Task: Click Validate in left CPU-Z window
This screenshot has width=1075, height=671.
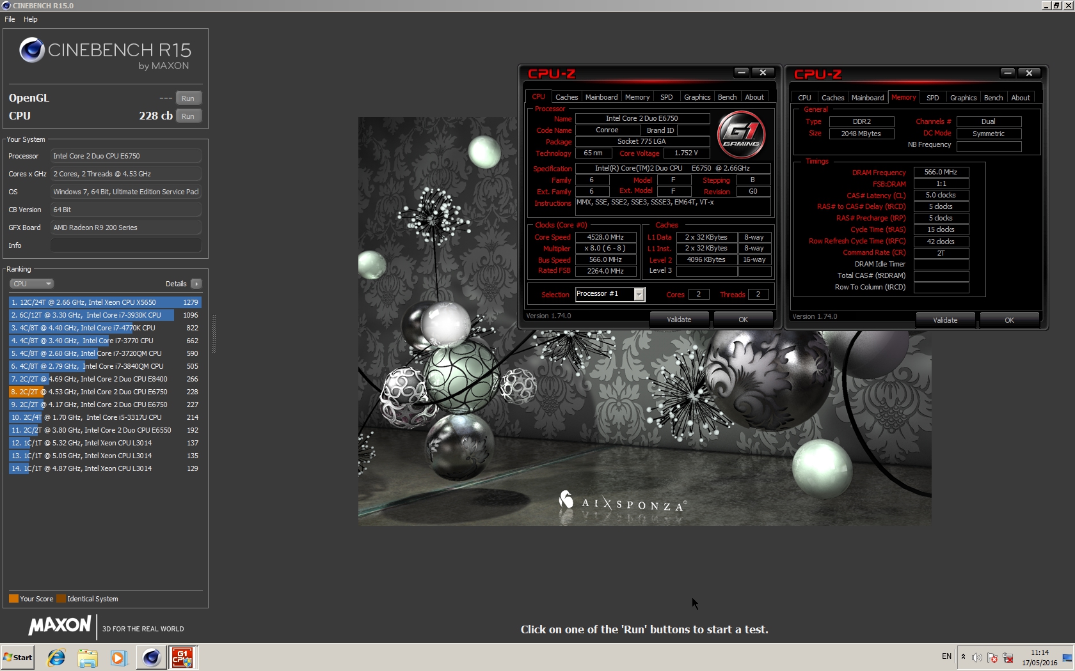Action: (680, 320)
